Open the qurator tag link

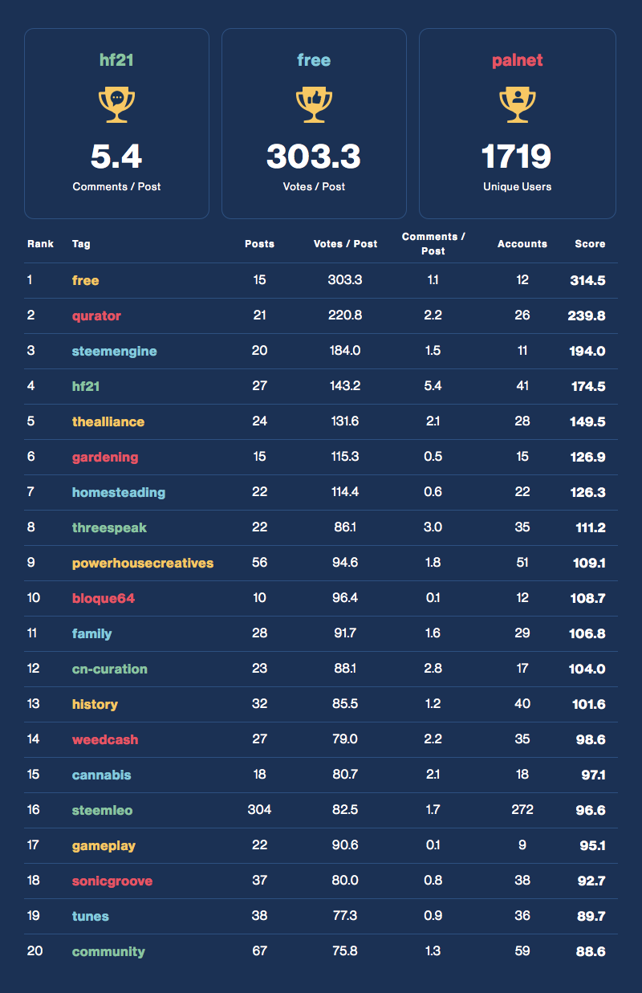[x=96, y=316]
